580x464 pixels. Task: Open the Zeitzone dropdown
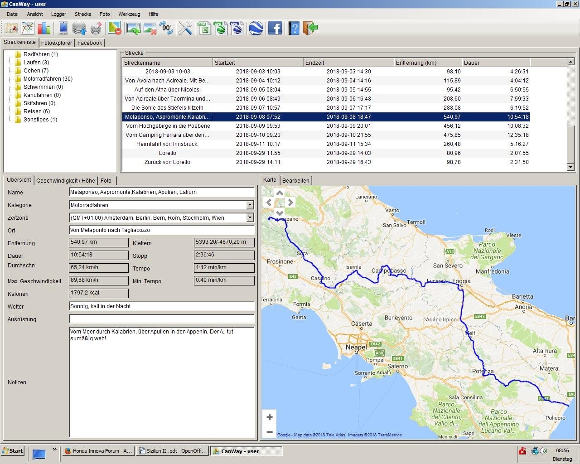pos(250,218)
